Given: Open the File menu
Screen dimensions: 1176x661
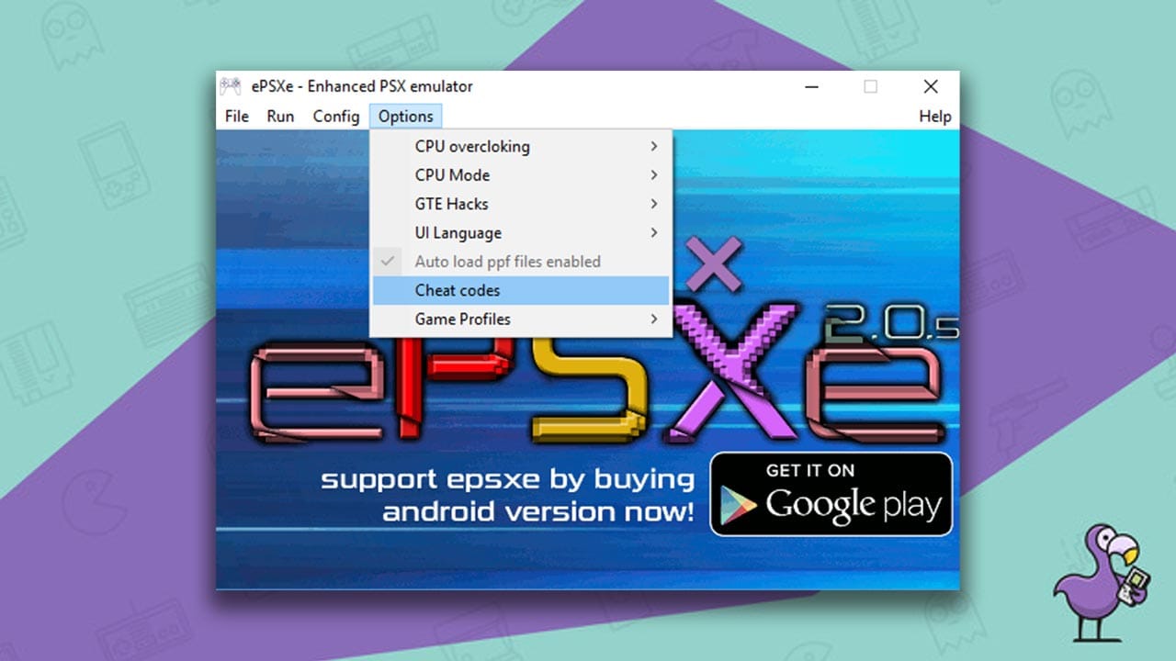Looking at the screenshot, I should (x=237, y=116).
